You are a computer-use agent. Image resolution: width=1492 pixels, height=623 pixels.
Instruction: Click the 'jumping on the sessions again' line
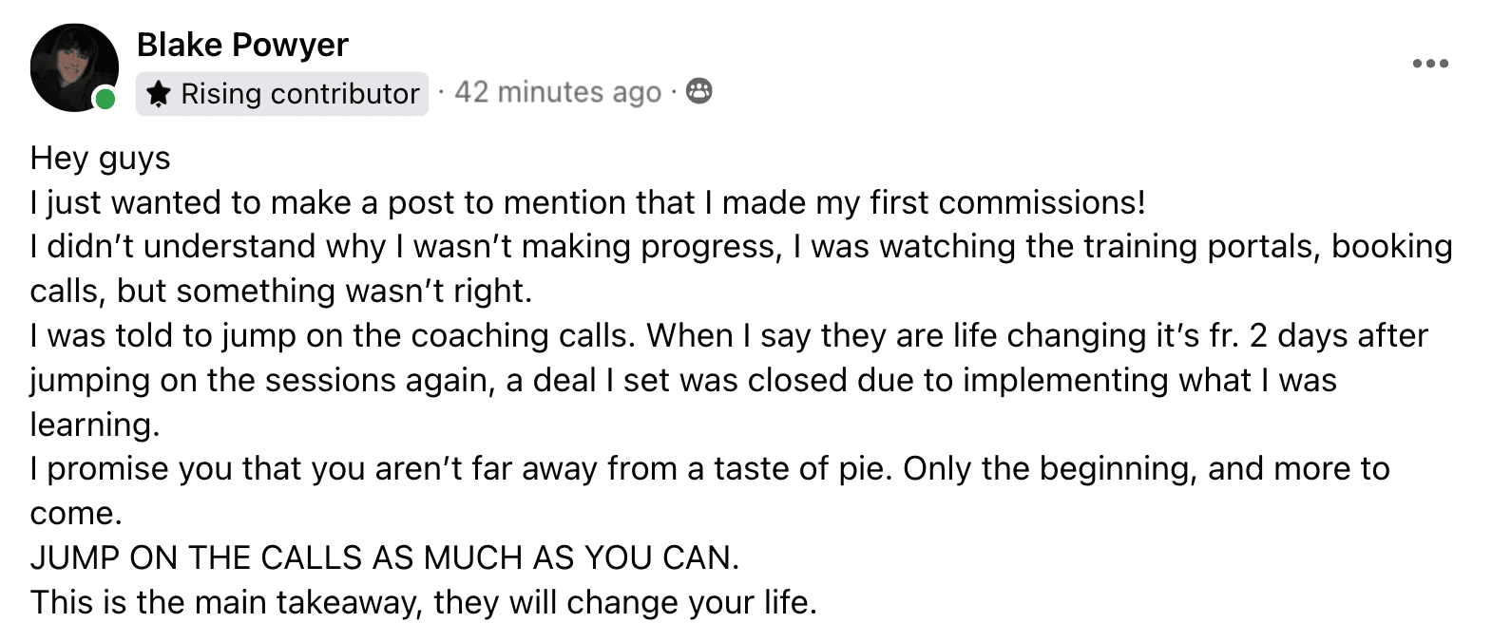point(683,380)
